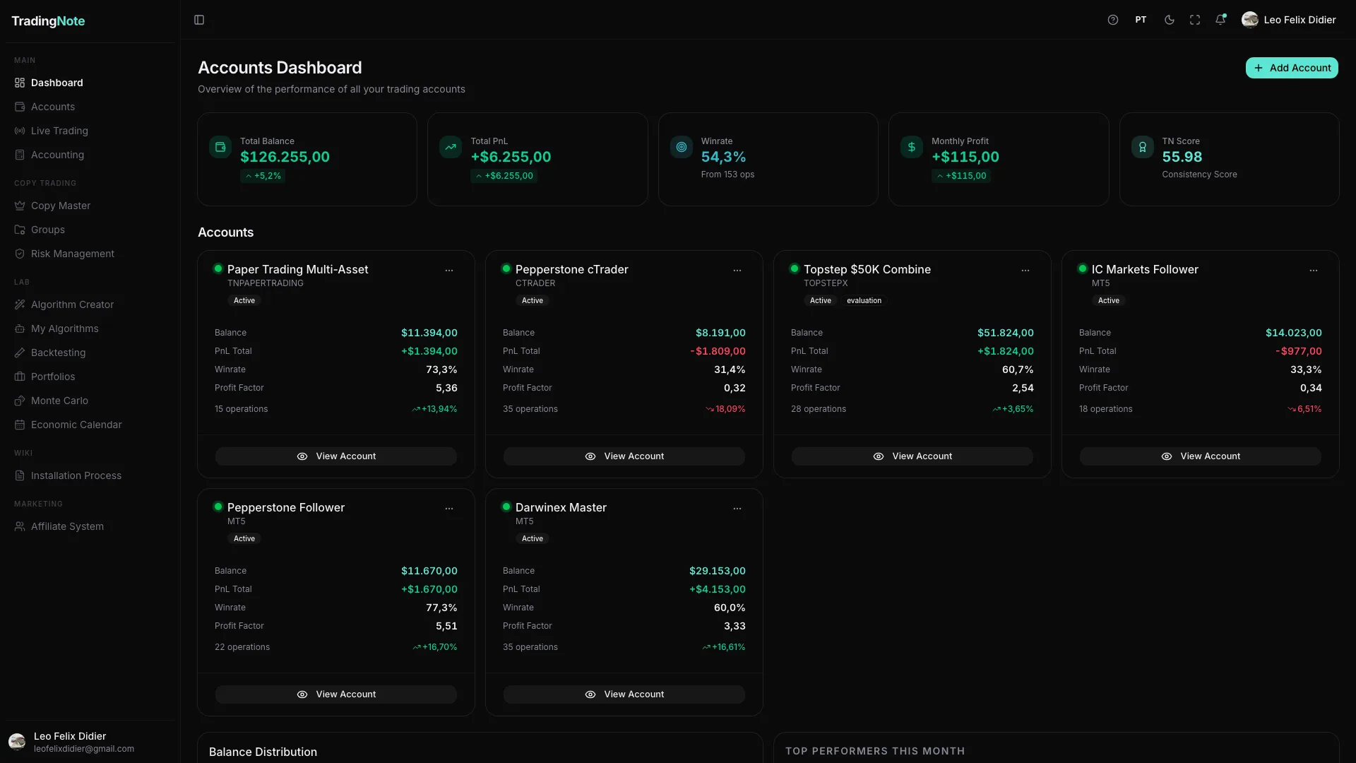
Task: Open options menu for Pepperstone Follower
Action: 449,509
